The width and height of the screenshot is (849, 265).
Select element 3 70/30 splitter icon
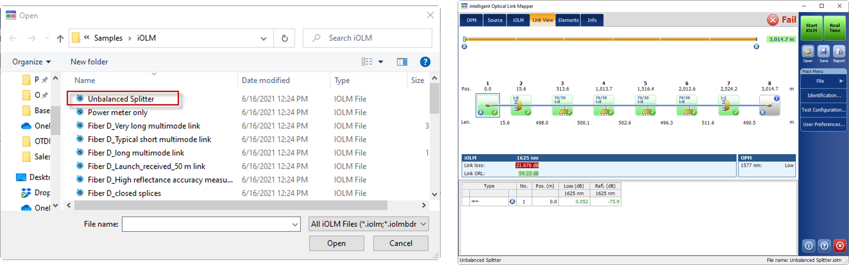click(562, 105)
